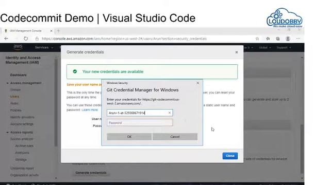
Task: Close the Generate credentials dialog with X
Action: (x=236, y=52)
